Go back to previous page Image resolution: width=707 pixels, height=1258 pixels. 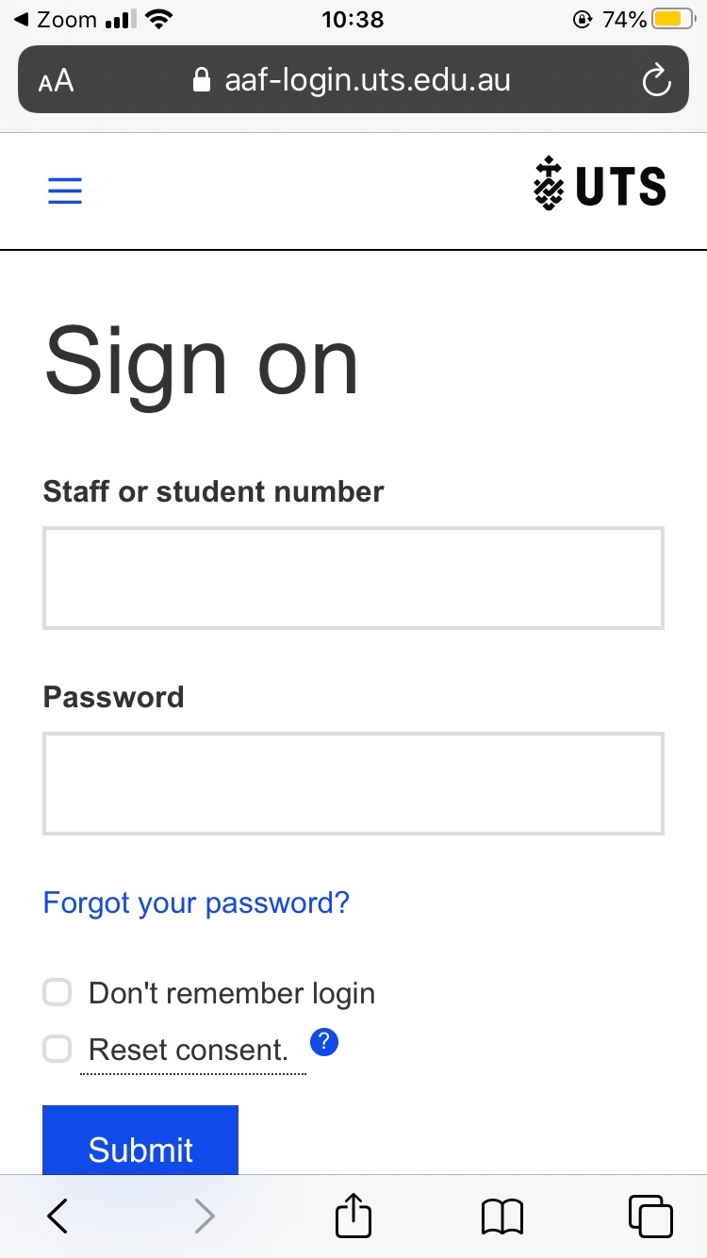coord(58,1216)
